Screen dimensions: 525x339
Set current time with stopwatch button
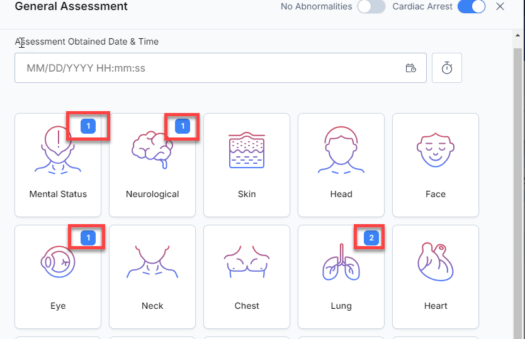[x=447, y=68]
